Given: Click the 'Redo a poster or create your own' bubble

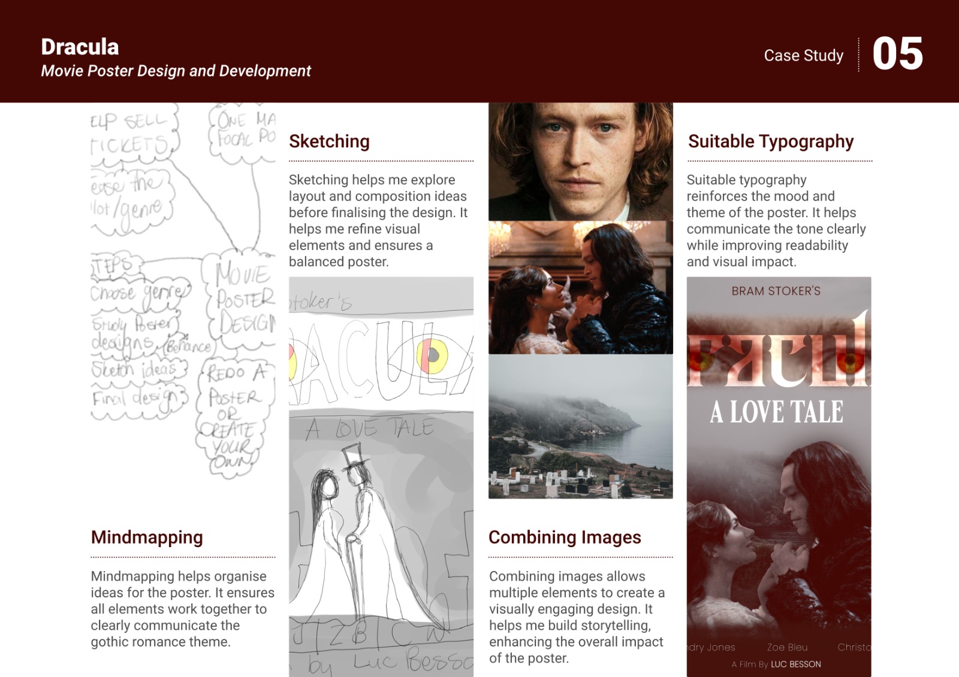Looking at the screenshot, I should (x=234, y=418).
